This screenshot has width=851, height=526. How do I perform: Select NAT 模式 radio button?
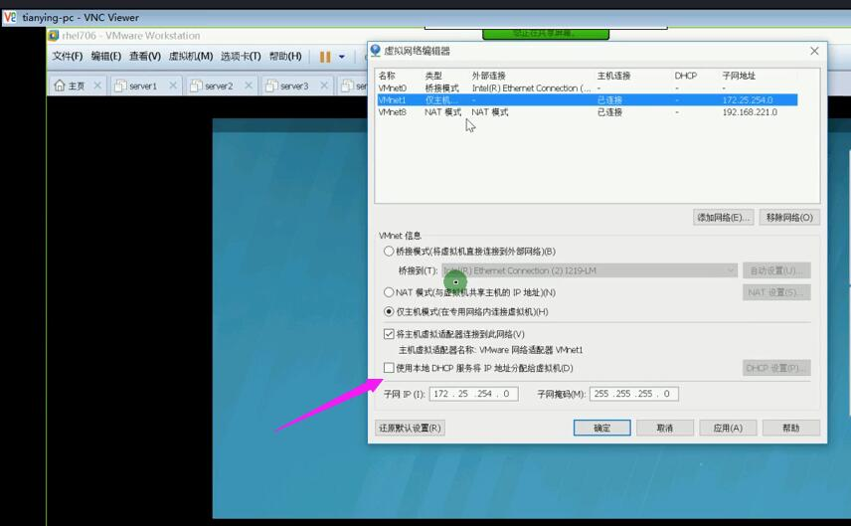point(389,292)
